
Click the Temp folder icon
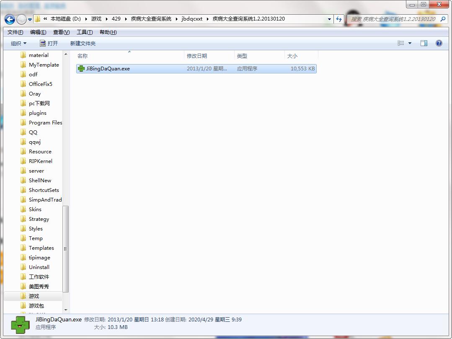point(23,238)
